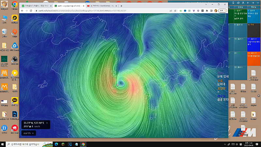The width and height of the screenshot is (261, 147).
Task: Close the coordinates info panel
Action: tap(47, 123)
